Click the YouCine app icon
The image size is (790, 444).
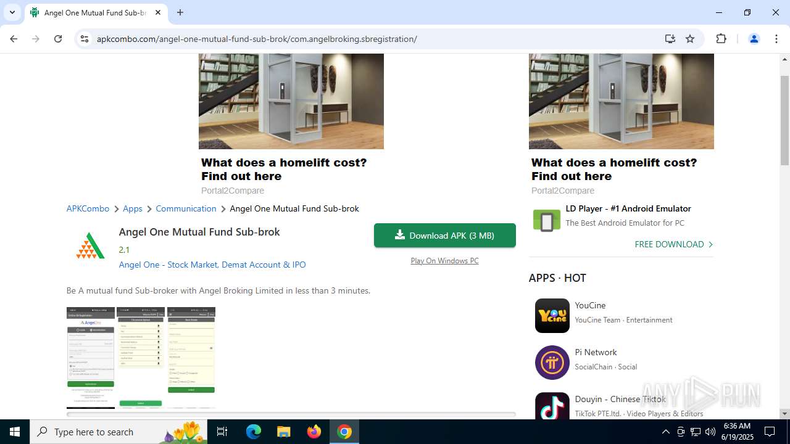552,316
